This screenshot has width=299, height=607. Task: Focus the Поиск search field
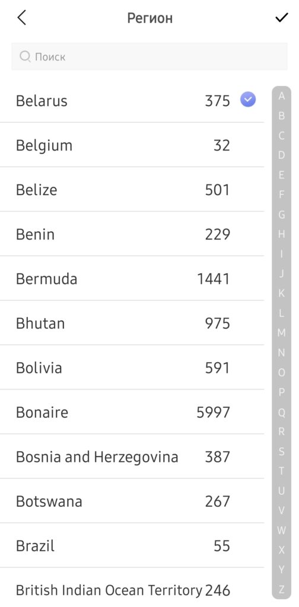149,56
